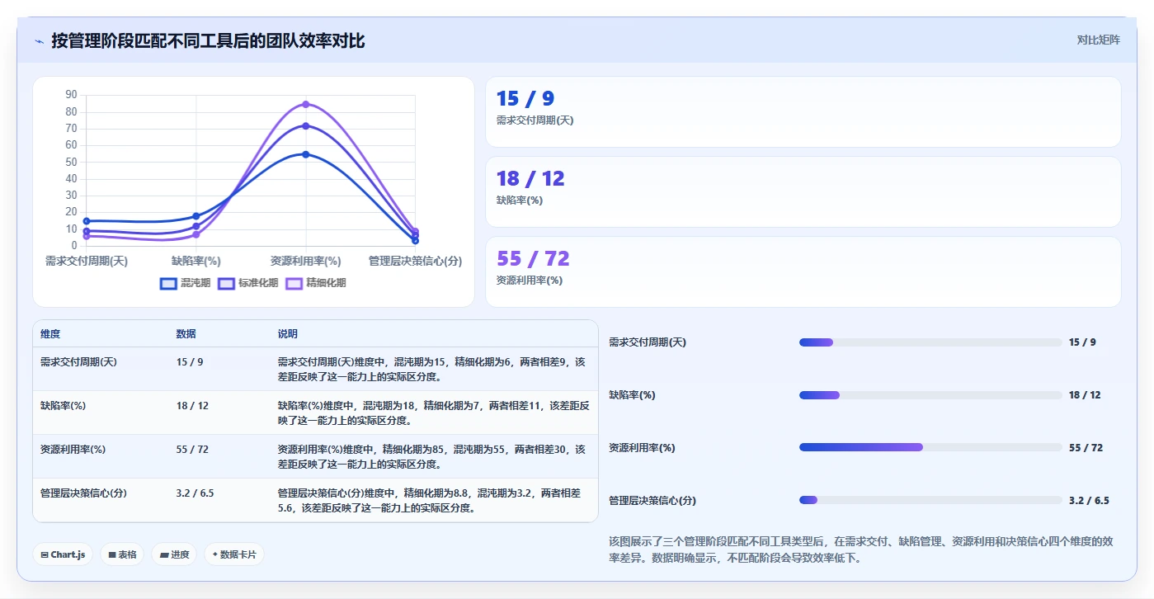This screenshot has height=599, width=1154.
Task: Toggle the 精细化期 legend series
Action: tap(316, 283)
